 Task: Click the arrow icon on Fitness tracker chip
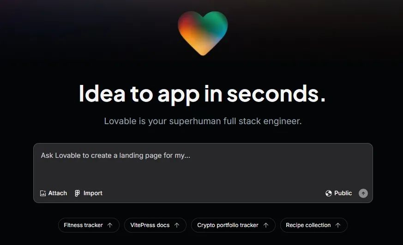pos(110,225)
